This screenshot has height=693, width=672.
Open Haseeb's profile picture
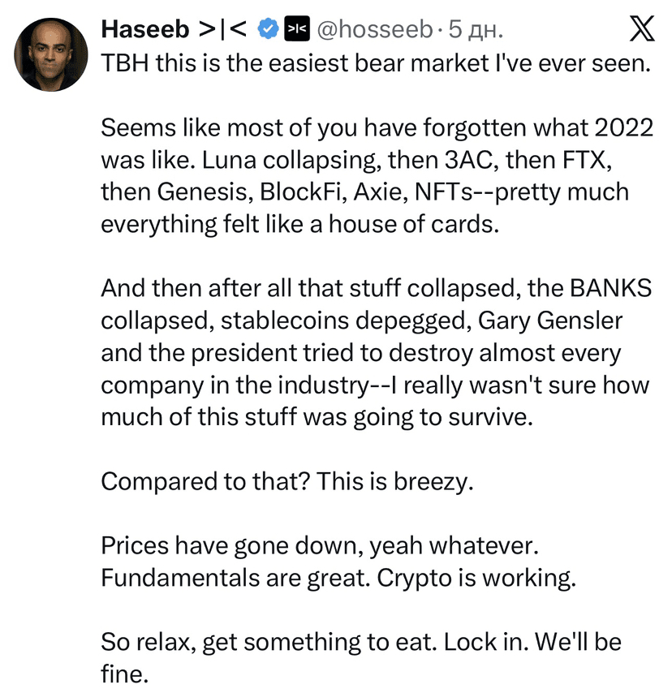point(51,55)
